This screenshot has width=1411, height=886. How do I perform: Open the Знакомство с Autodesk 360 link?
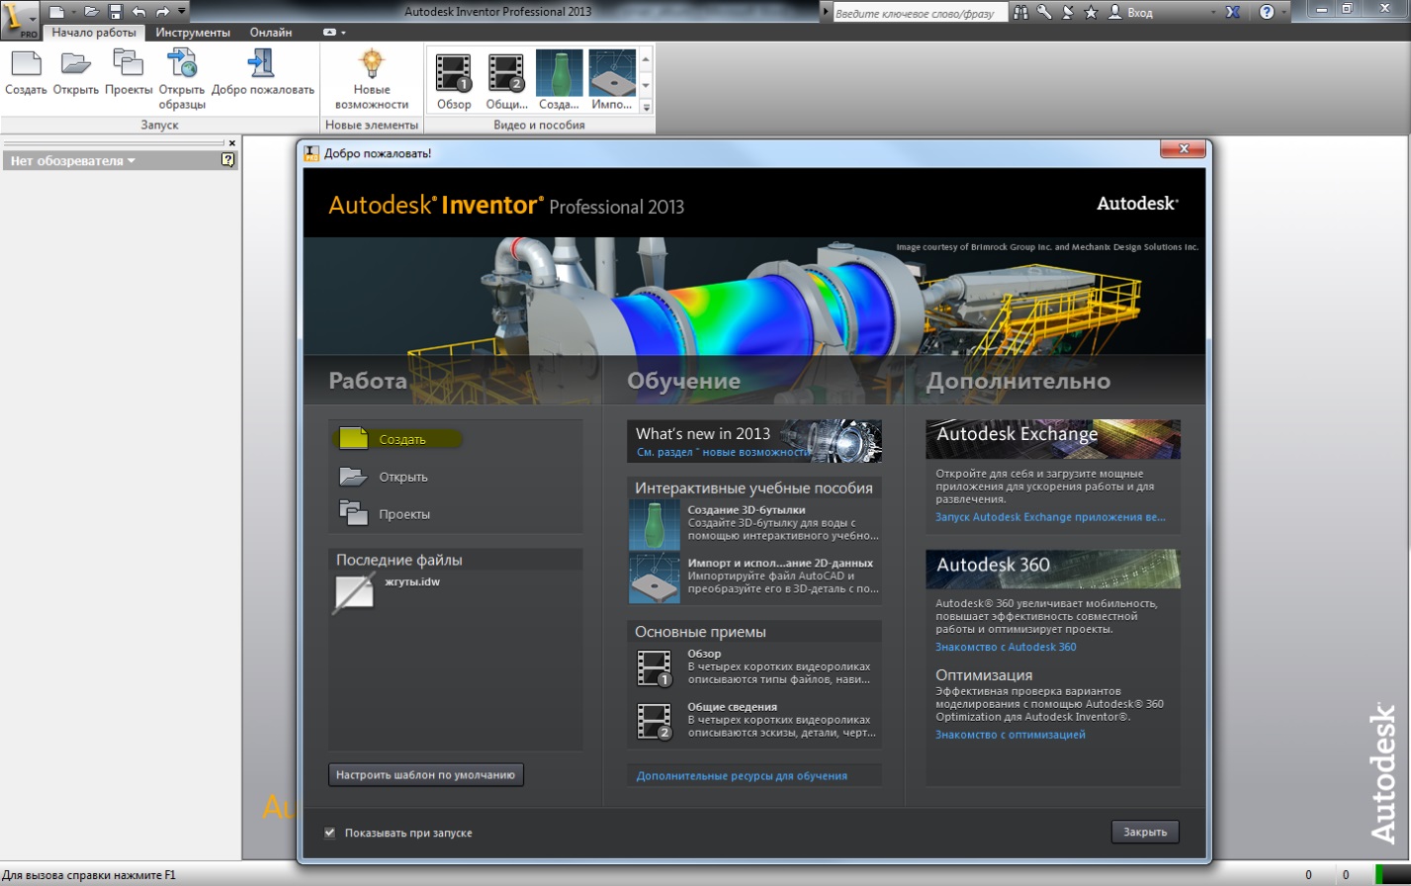1006,648
